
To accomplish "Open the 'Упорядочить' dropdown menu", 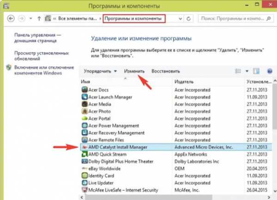I will pos(100,71).
